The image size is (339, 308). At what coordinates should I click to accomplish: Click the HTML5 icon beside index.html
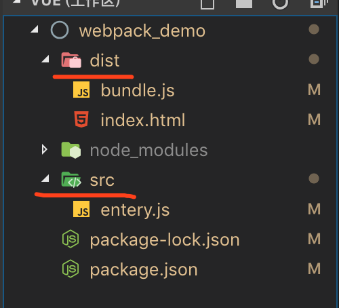81,119
